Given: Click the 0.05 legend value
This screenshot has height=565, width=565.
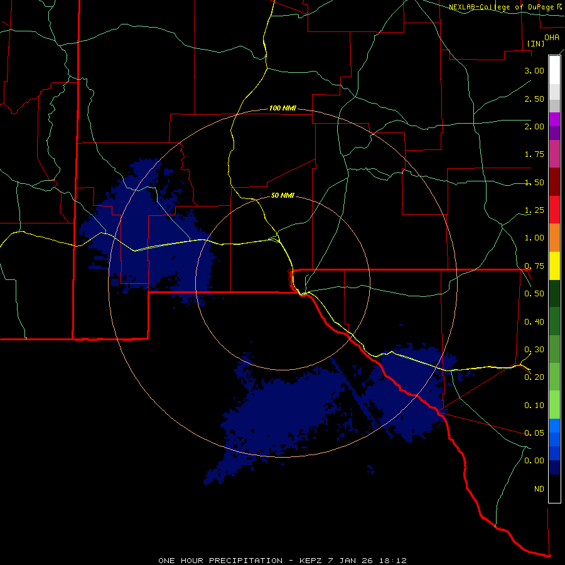Looking at the screenshot, I should tap(534, 433).
